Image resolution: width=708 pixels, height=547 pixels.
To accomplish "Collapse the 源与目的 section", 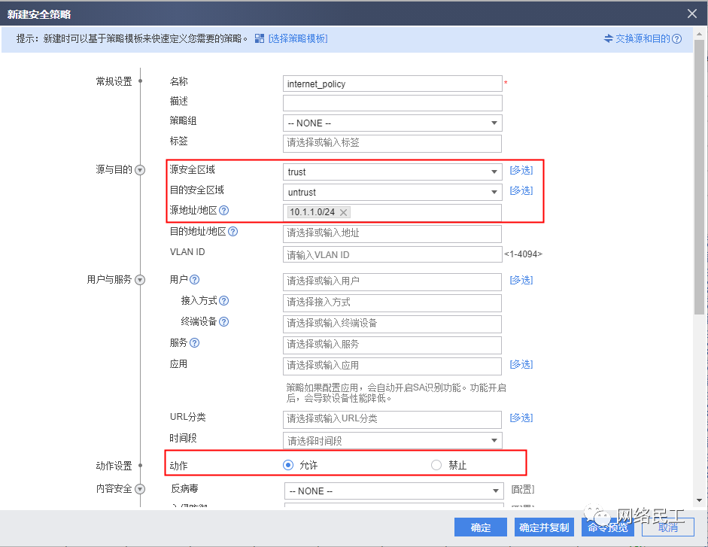I will (140, 170).
